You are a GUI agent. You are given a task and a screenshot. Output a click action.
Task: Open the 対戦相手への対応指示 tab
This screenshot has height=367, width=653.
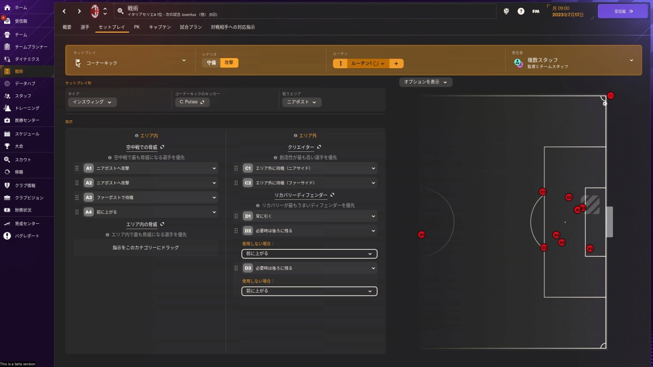[x=233, y=27]
